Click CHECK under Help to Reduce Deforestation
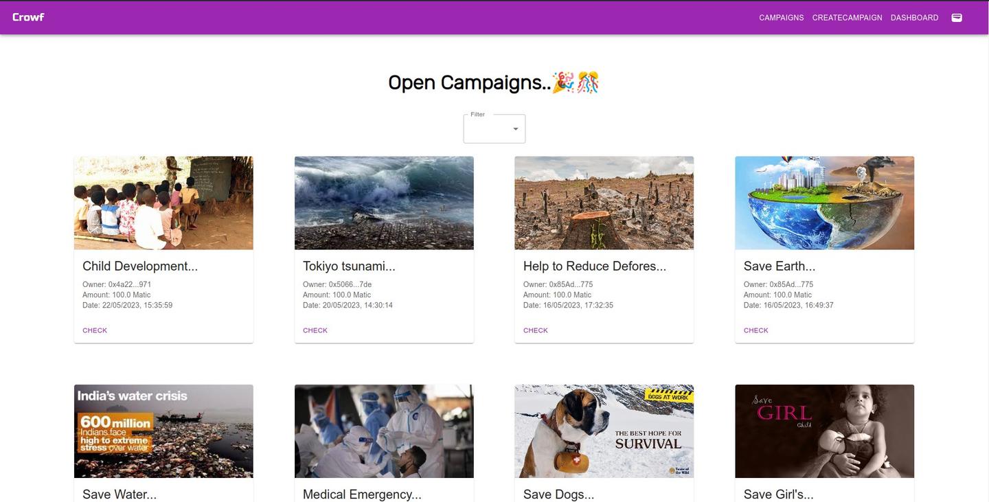Screen dimensions: 989x502 [x=535, y=330]
